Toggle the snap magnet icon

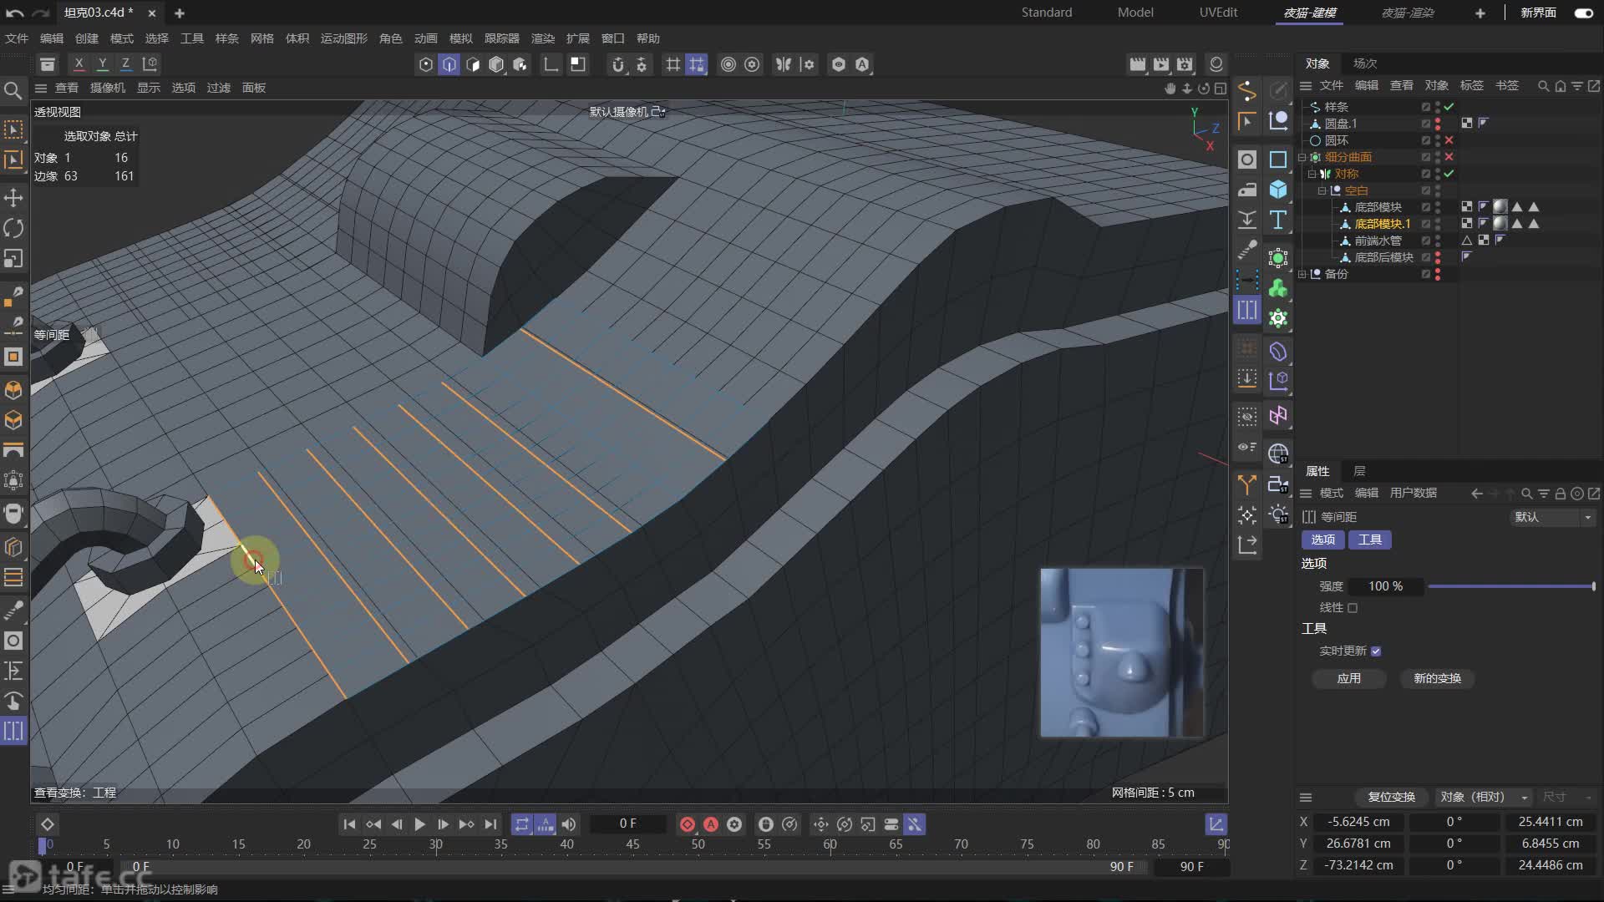(x=618, y=64)
